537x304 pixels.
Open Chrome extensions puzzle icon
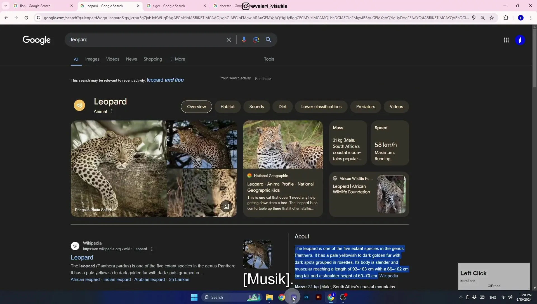[x=506, y=18]
